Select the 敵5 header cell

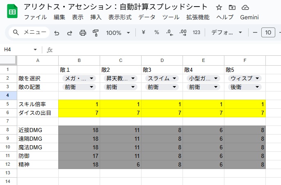[245, 70]
